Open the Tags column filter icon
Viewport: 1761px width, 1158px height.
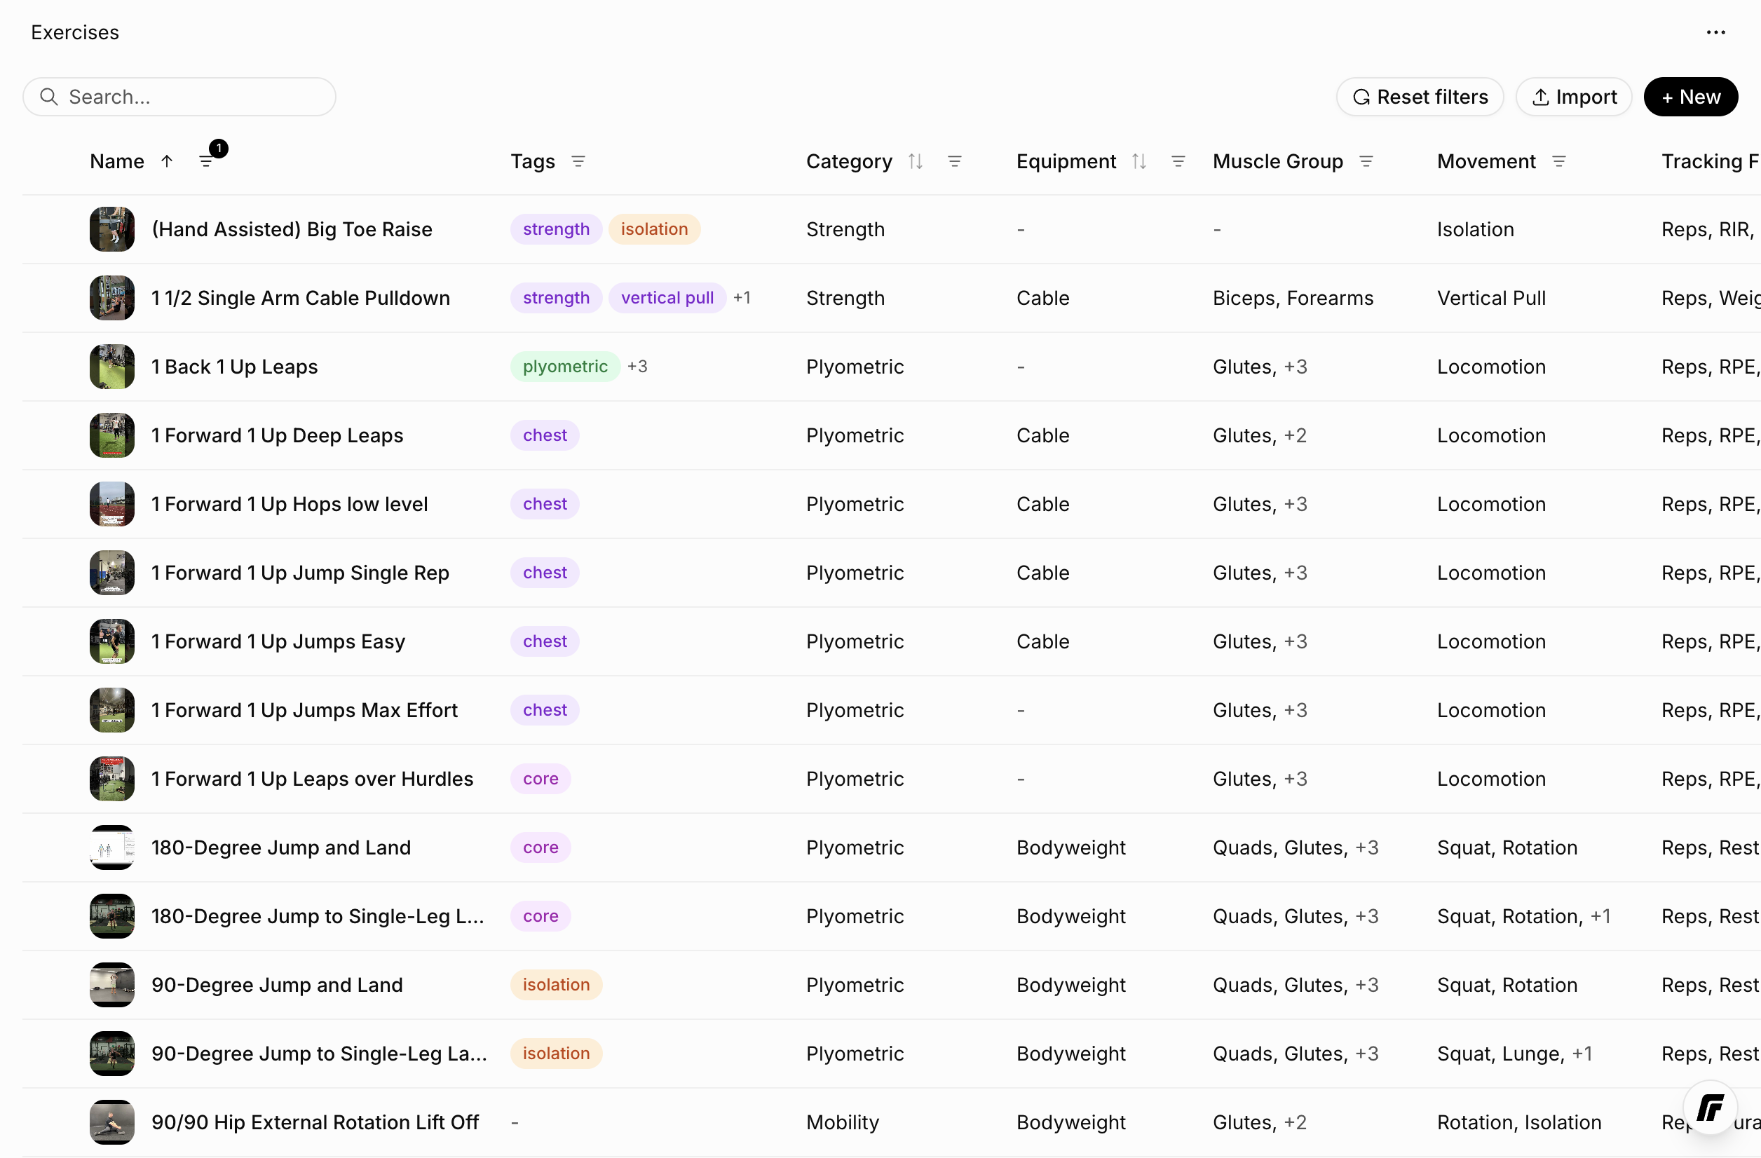click(578, 161)
